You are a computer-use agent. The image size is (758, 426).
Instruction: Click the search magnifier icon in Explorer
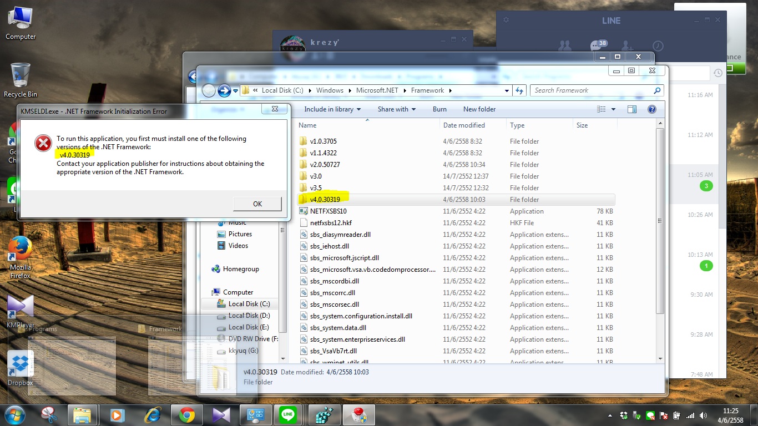pos(658,90)
